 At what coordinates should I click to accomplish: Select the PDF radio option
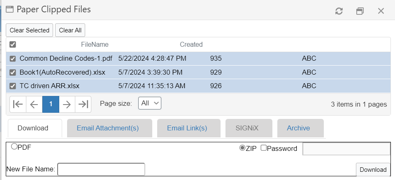point(14,146)
